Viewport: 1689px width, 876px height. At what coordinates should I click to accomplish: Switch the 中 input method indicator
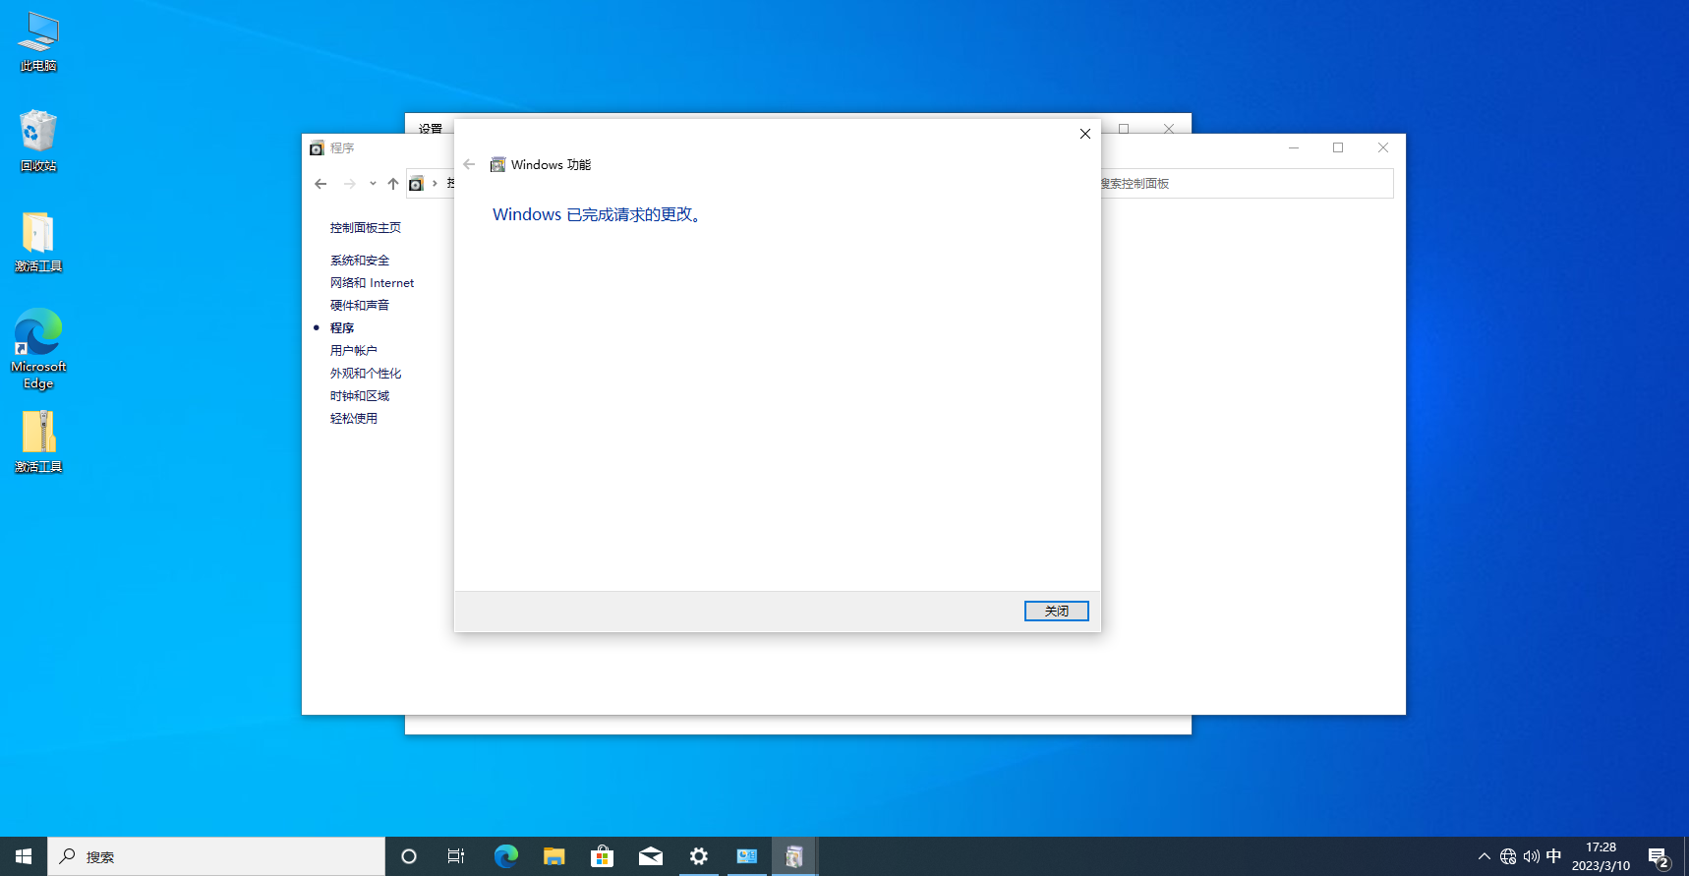[1553, 856]
